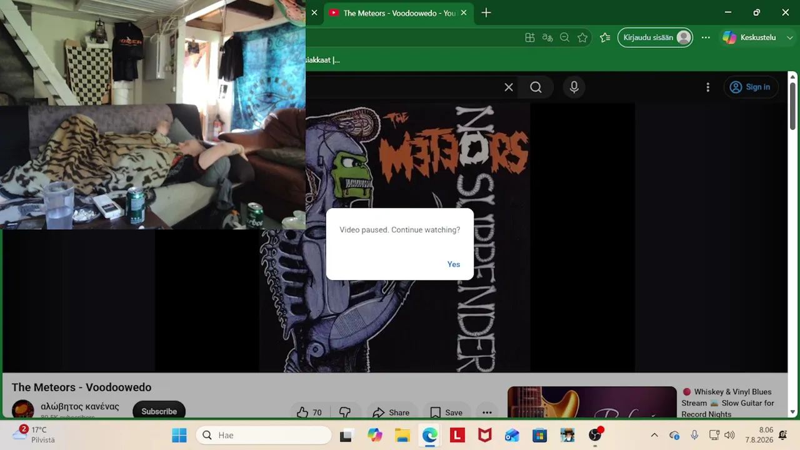Open more actions menu beside Save
This screenshot has width=800, height=450.
(x=487, y=412)
